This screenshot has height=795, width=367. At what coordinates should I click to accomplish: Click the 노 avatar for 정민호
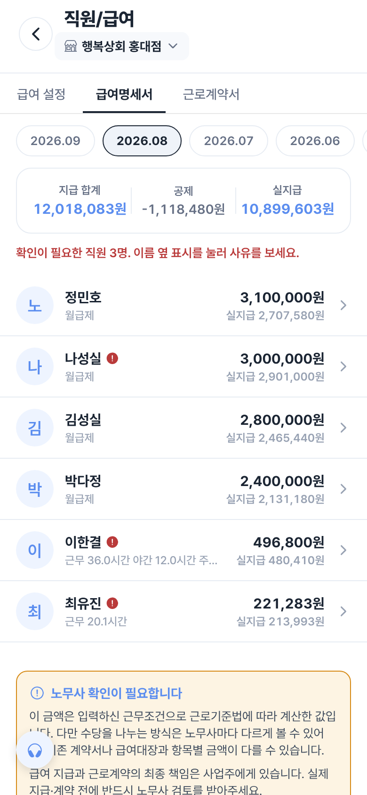pos(35,305)
